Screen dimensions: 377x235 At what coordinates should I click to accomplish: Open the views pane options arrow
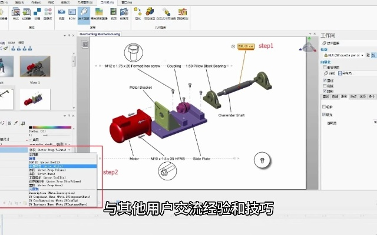[64, 35]
